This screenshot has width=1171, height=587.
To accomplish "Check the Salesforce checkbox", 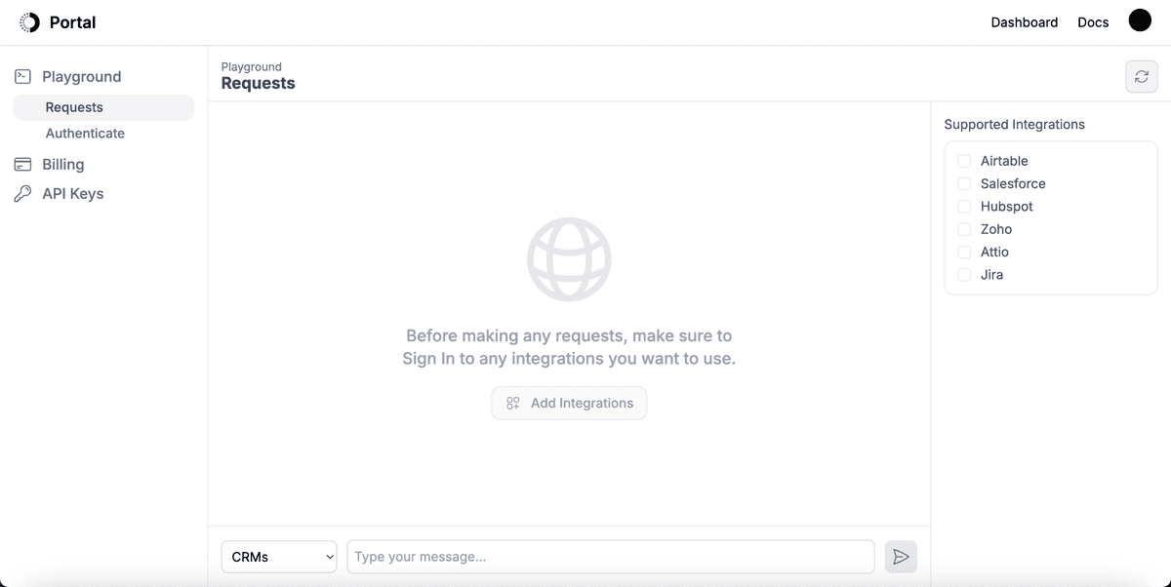I will (964, 183).
